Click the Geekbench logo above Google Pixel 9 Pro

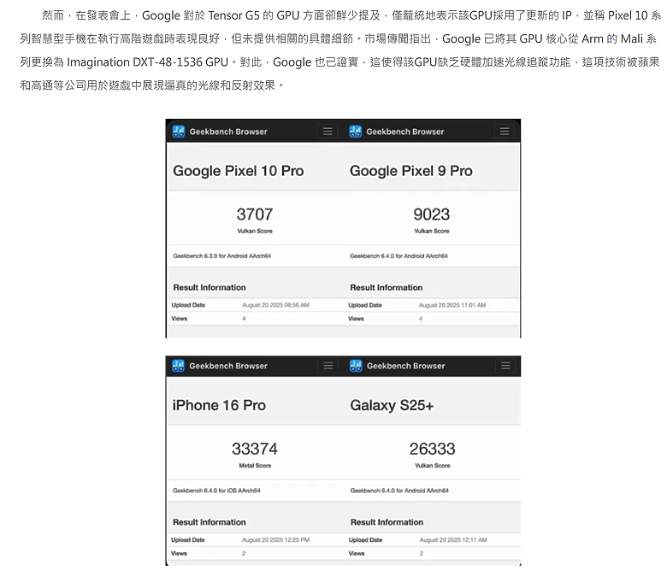point(355,132)
